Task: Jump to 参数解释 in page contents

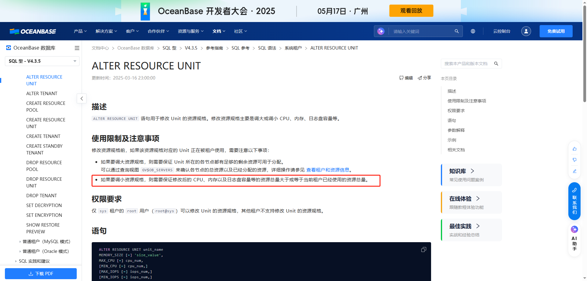Action: coord(456,130)
